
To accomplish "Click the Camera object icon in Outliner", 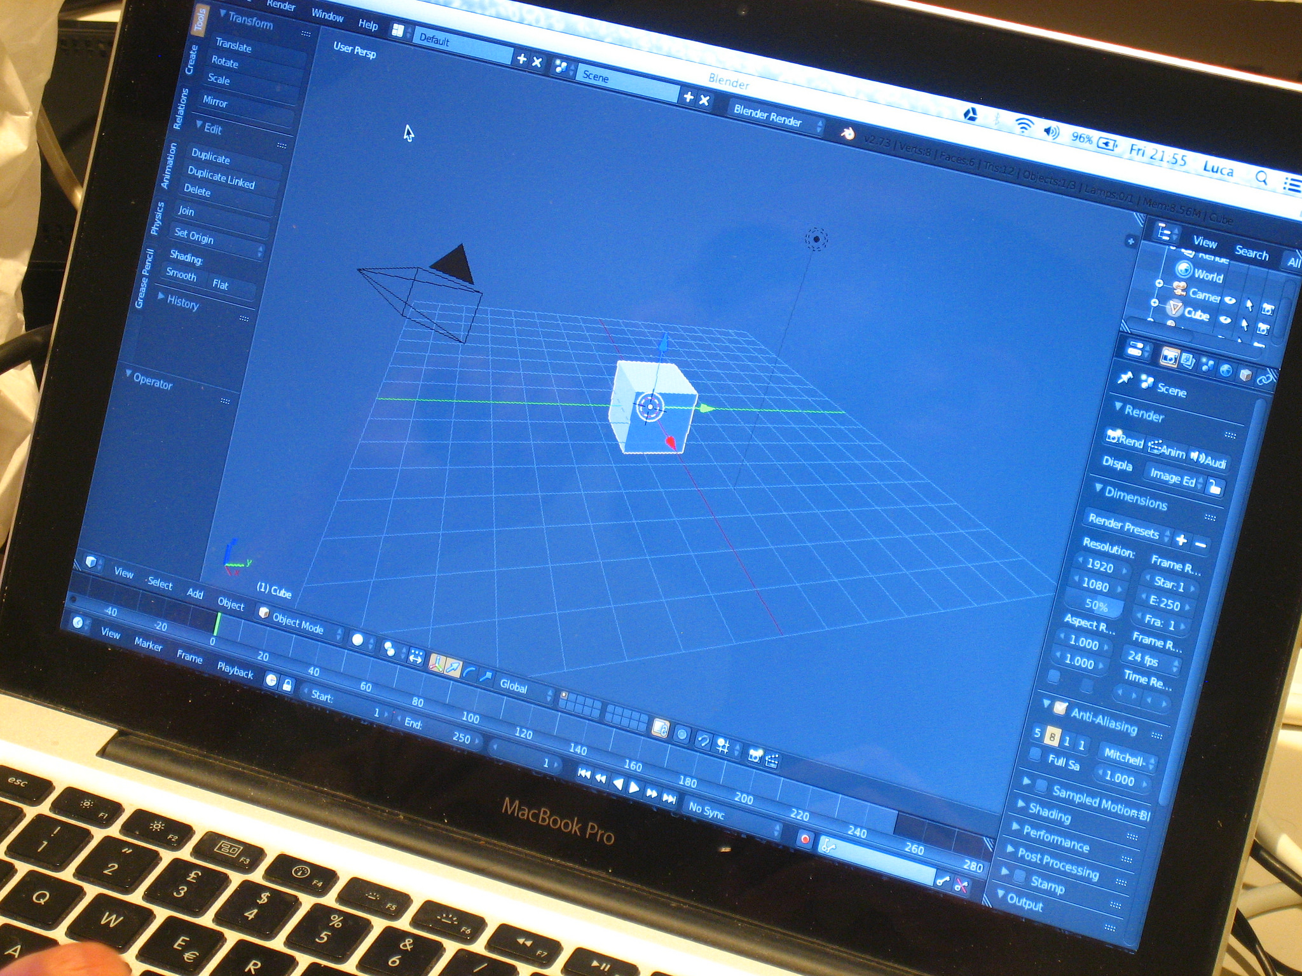I will 1180,290.
